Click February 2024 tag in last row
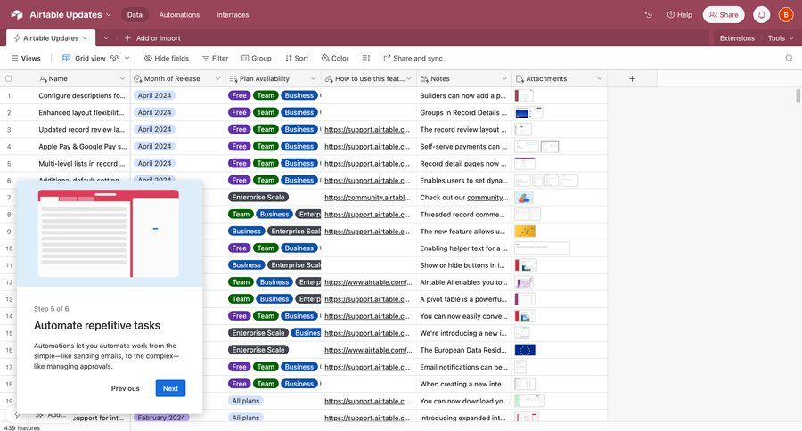Viewport: 802px width, 431px height. coord(161,418)
